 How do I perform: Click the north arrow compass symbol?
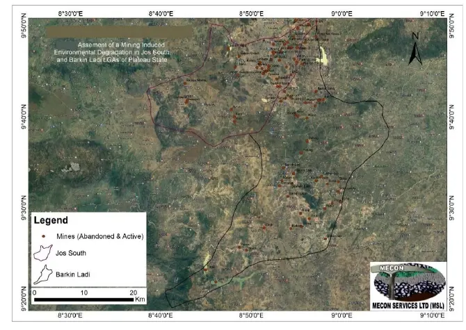tap(415, 53)
